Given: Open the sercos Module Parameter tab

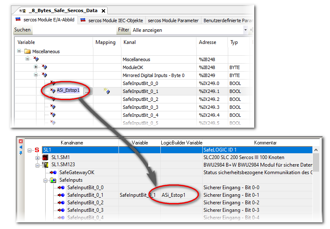Looking at the screenshot, I should (173, 21).
